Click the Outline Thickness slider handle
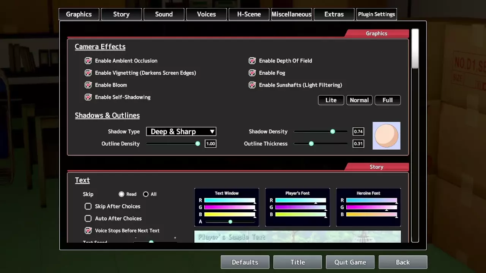 click(311, 144)
